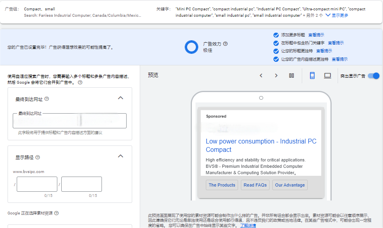Open 查看提示 for 在标题中包含热门关键字
Viewport: 383px width, 228px height.
[336, 43]
